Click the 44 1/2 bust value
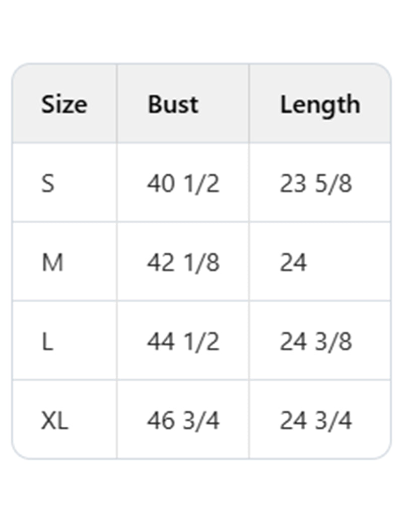 point(183,342)
